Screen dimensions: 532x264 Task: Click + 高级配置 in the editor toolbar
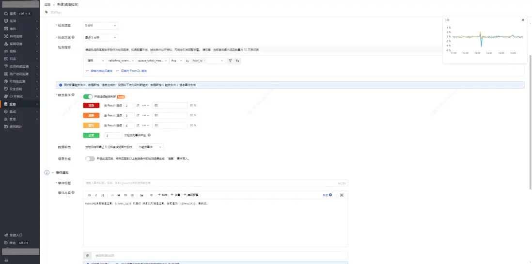click(x=191, y=195)
